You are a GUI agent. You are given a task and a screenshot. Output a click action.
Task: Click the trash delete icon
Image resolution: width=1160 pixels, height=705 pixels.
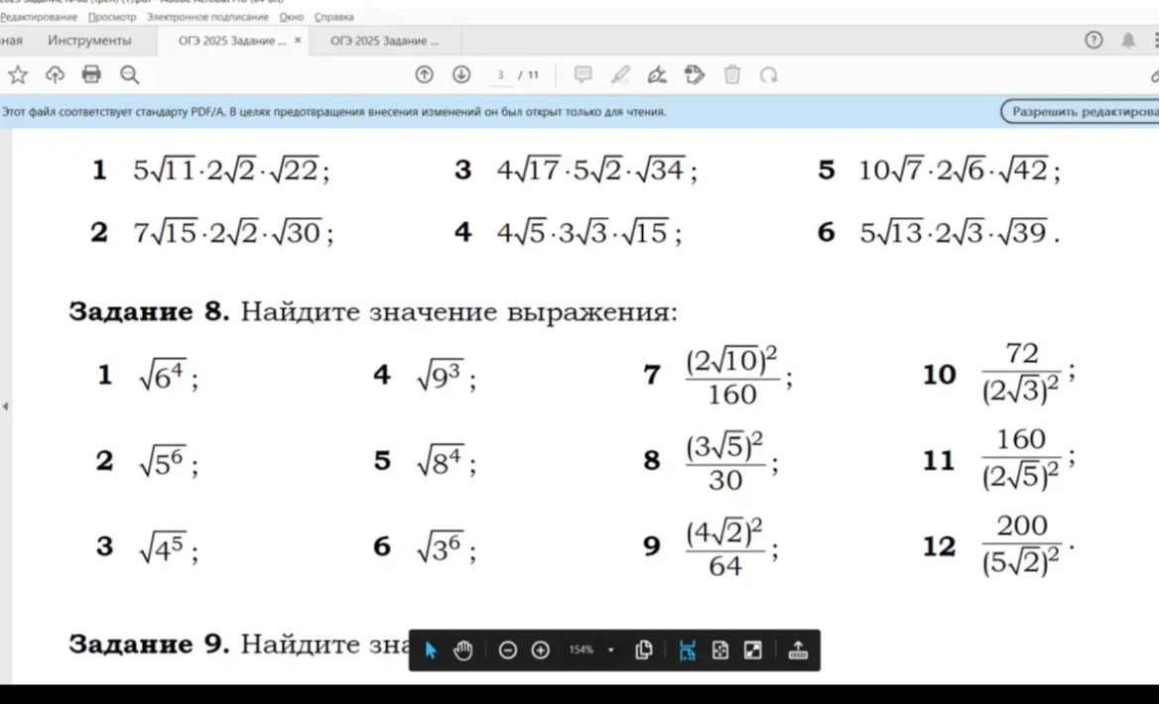tap(732, 74)
